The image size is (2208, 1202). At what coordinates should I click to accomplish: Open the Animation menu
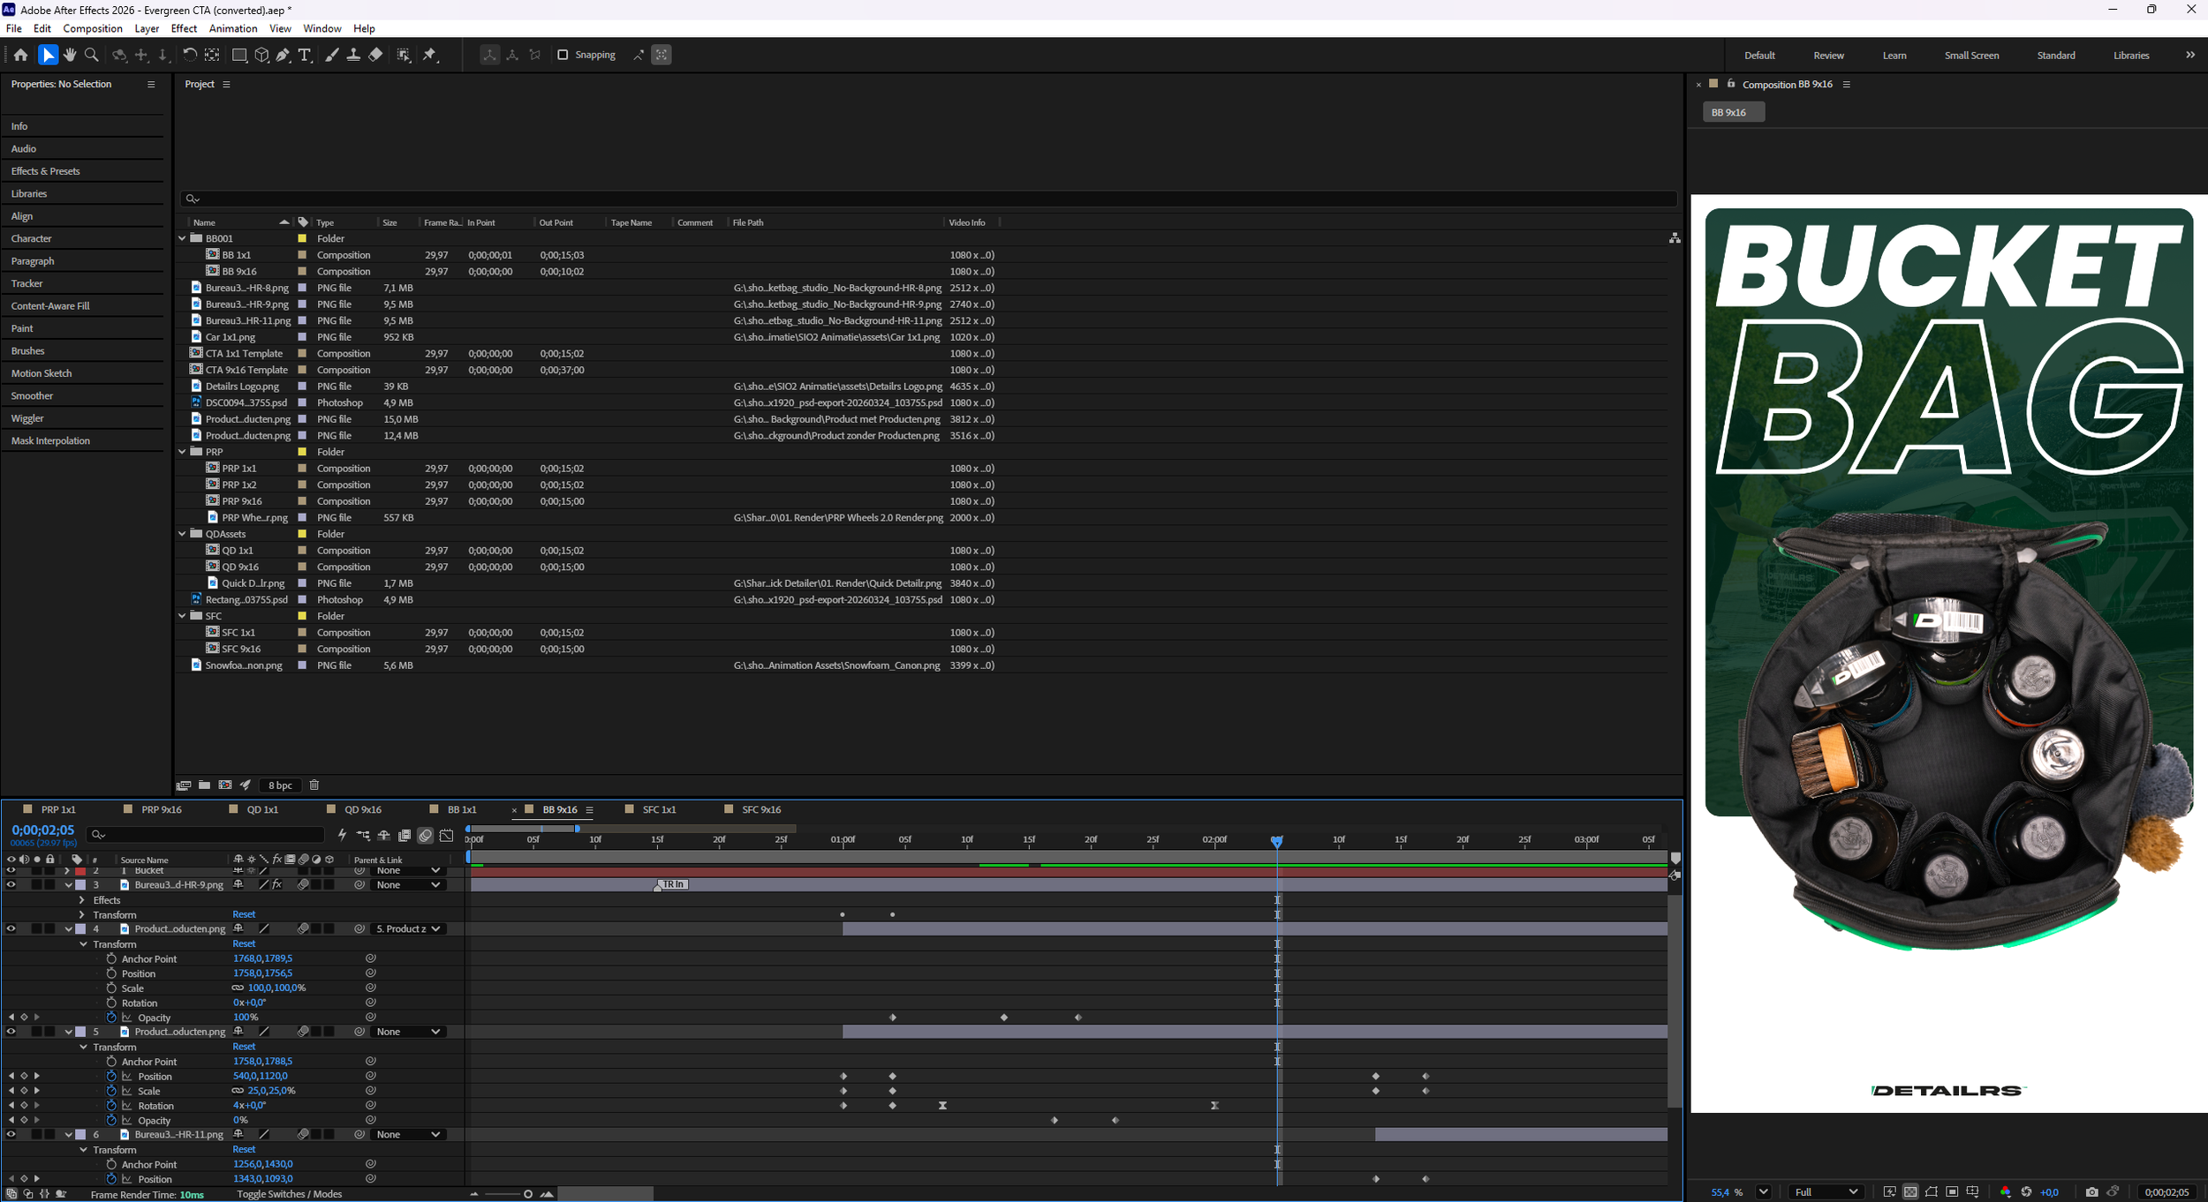click(233, 28)
